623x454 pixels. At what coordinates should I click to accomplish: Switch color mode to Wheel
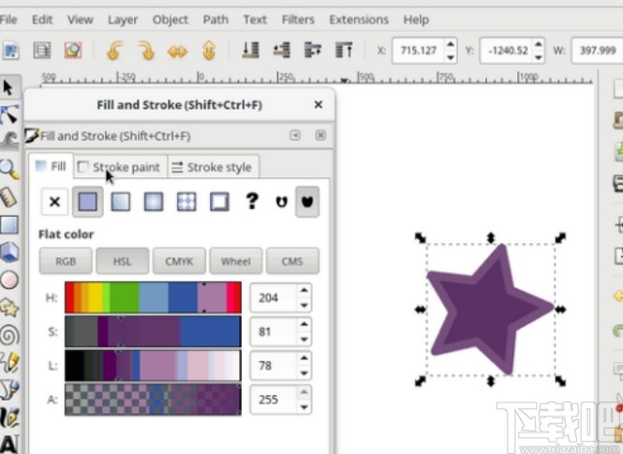point(236,262)
